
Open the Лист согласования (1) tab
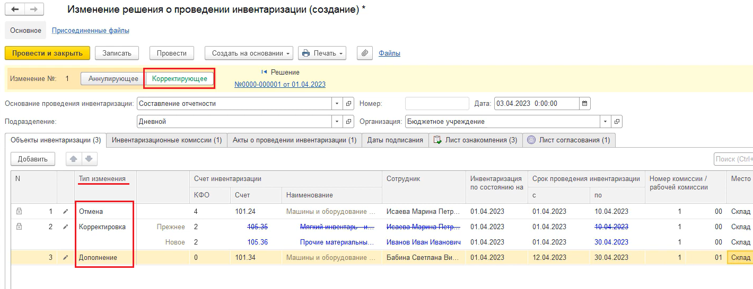pyautogui.click(x=569, y=140)
